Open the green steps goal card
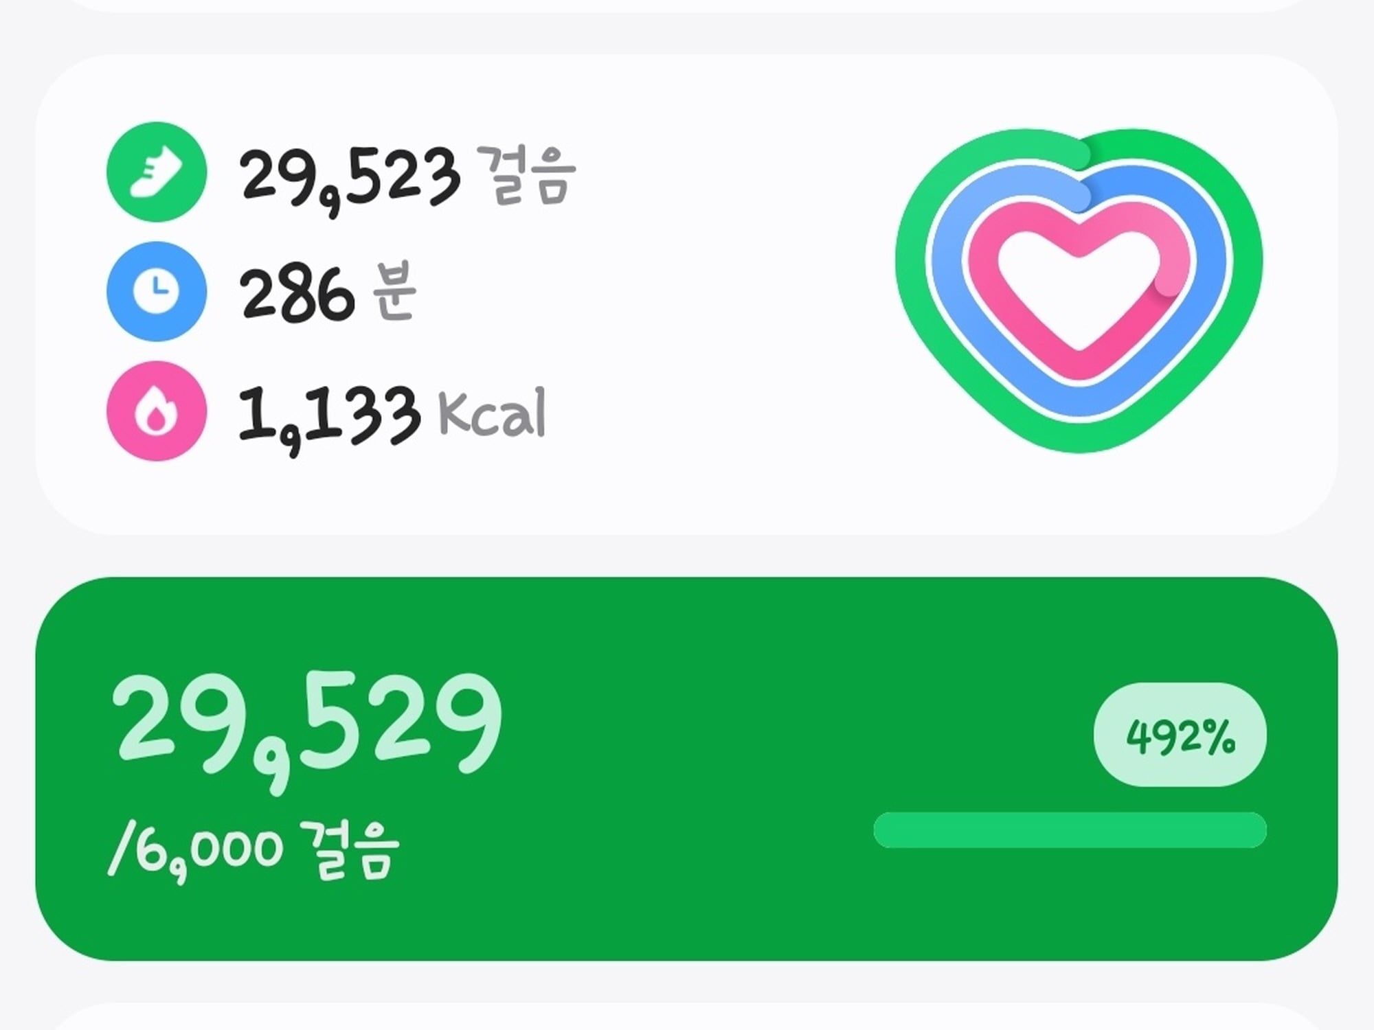The width and height of the screenshot is (1374, 1030). click(686, 768)
